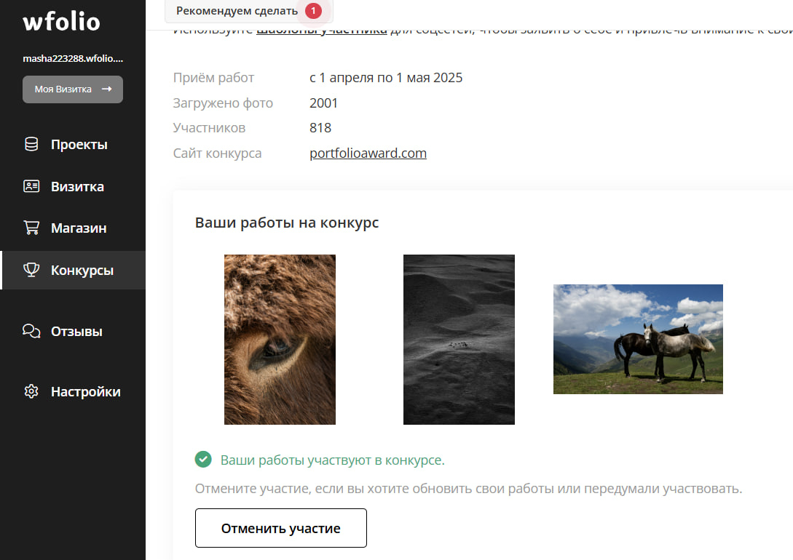Click the Приём работ label
Viewport: 793px width, 560px height.
pyautogui.click(x=213, y=78)
